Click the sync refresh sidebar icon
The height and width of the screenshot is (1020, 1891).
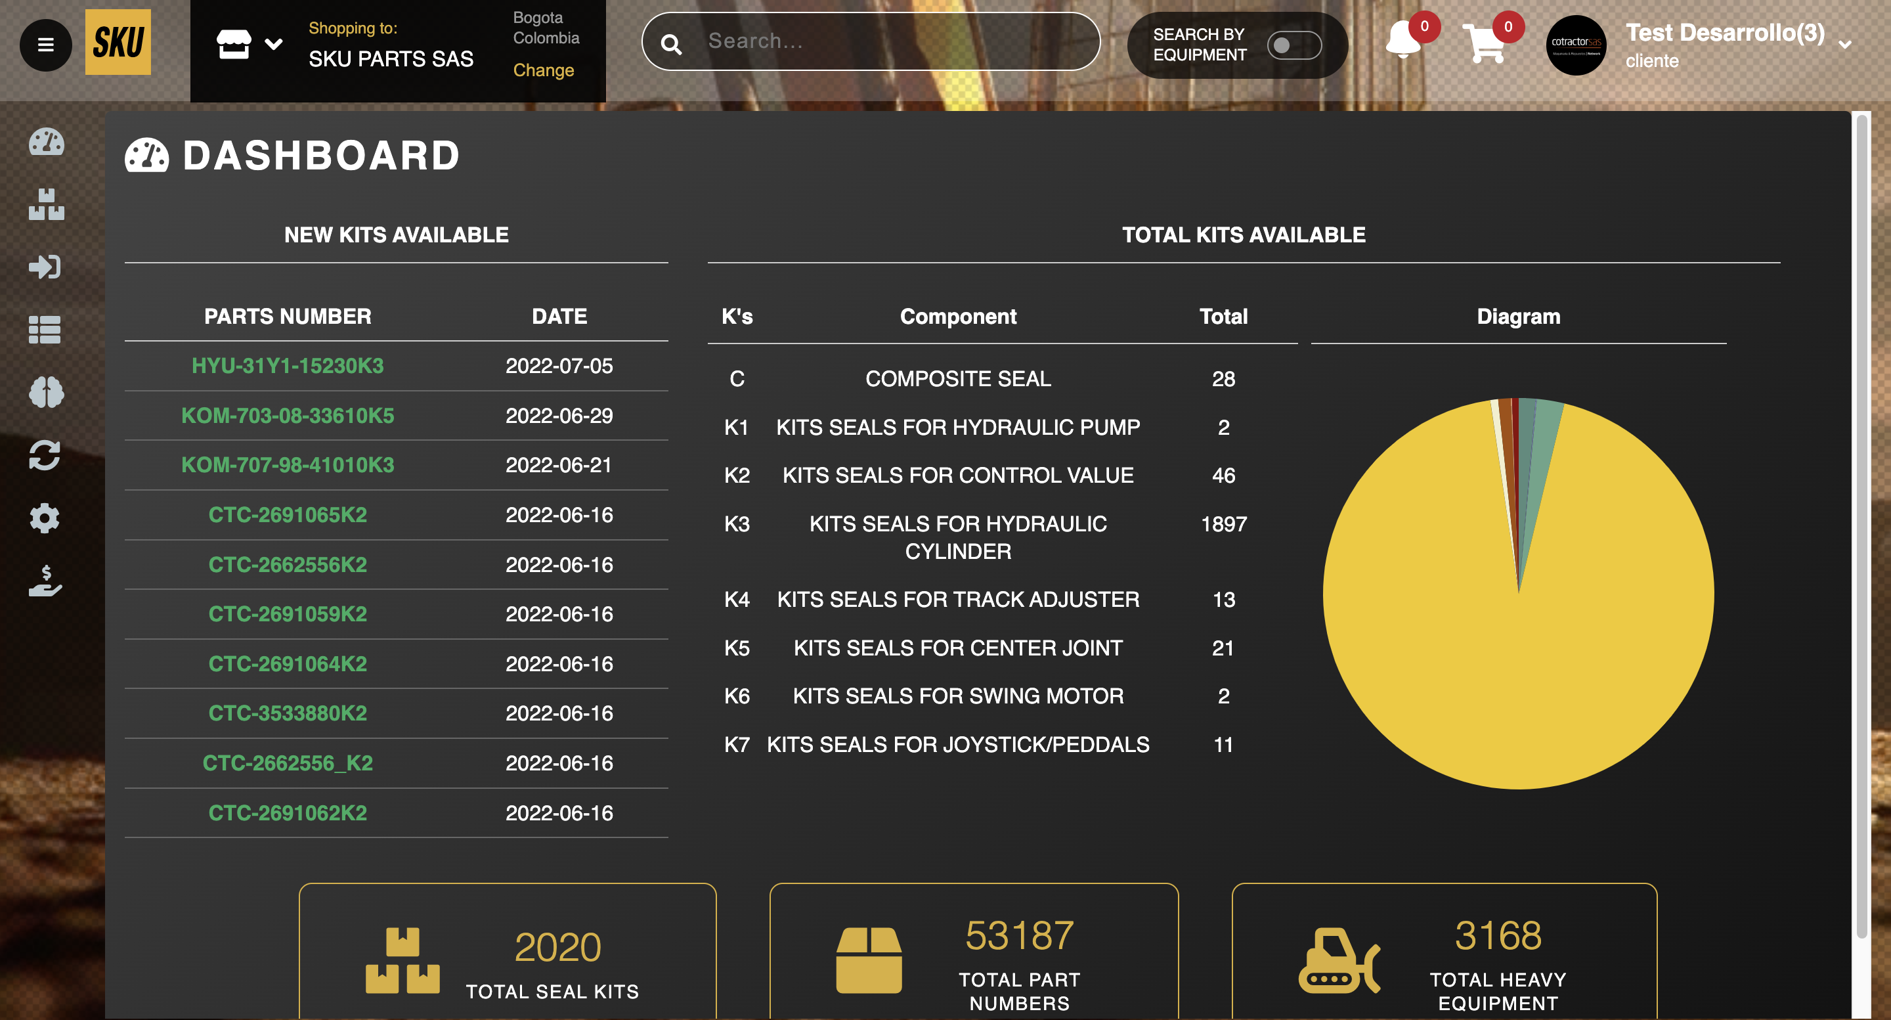[45, 455]
